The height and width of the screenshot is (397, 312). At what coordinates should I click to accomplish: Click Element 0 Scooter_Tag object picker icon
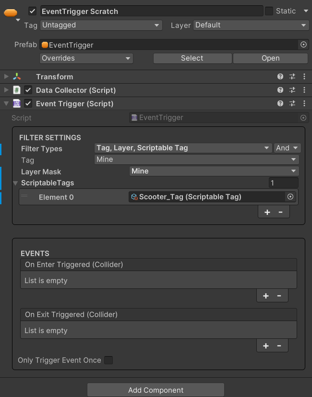click(x=290, y=197)
